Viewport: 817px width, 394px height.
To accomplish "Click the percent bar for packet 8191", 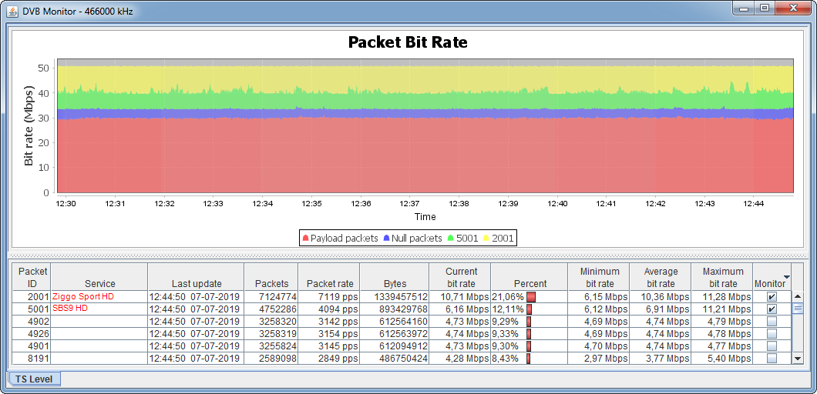I will (x=529, y=359).
